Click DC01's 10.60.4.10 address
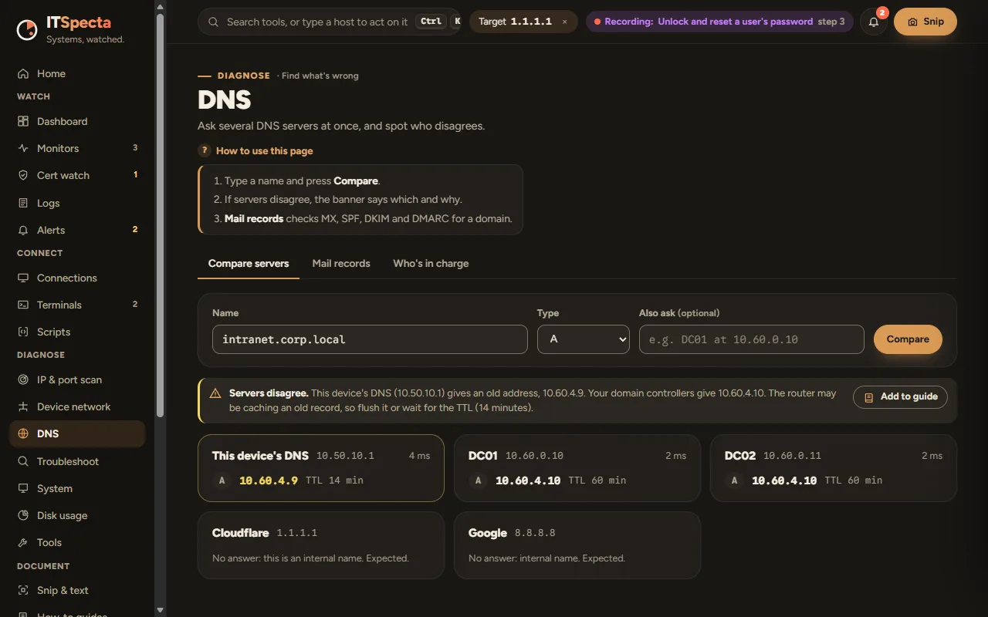988x617 pixels. [x=528, y=480]
